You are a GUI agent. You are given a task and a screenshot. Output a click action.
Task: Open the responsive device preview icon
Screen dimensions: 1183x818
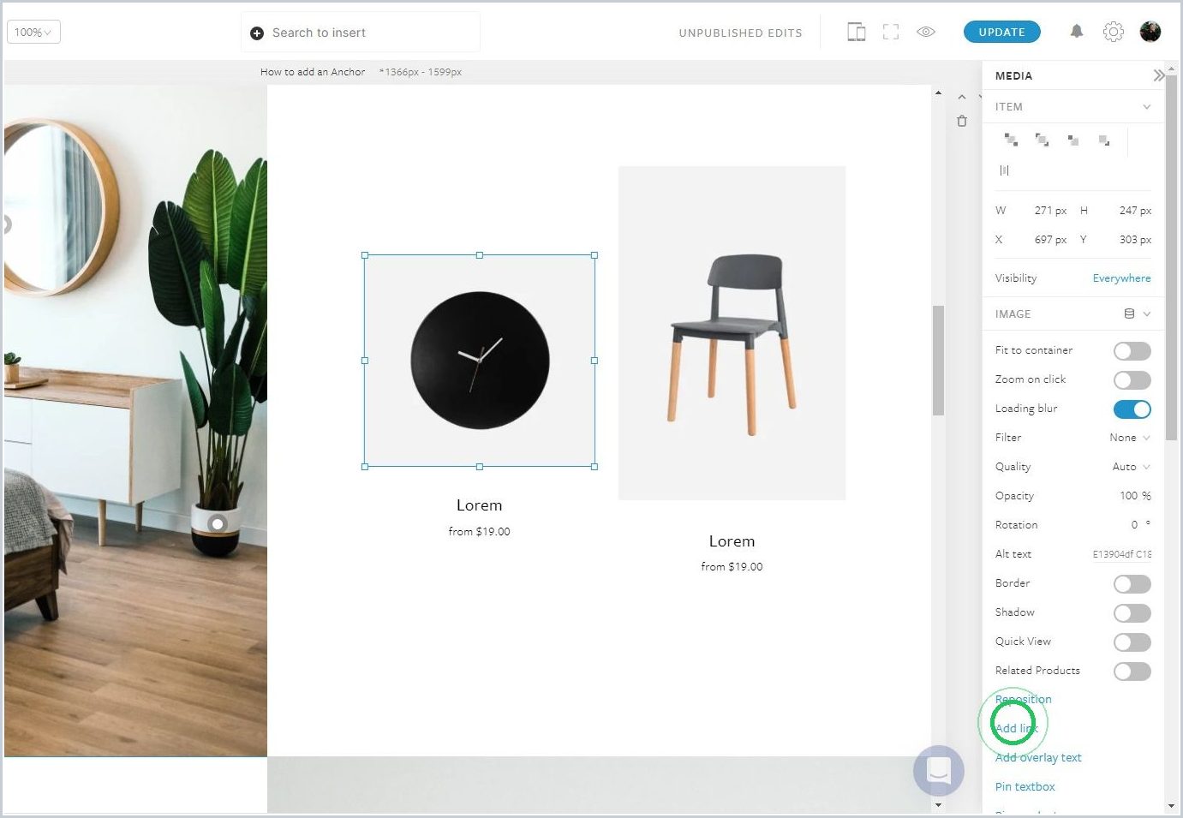[x=856, y=32]
